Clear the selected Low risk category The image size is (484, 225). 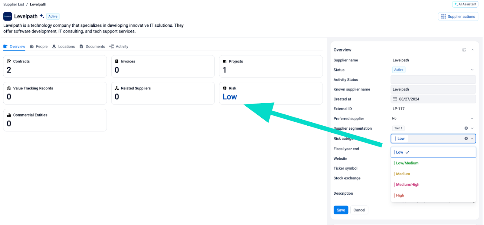[x=466, y=138]
